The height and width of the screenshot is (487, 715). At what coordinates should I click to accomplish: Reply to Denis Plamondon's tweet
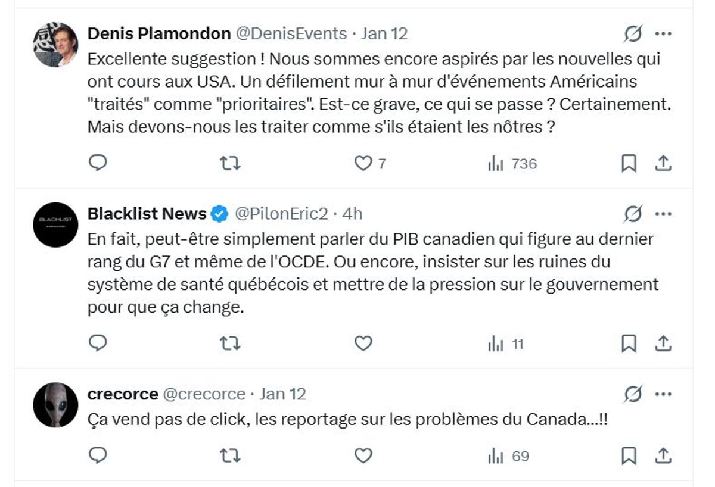click(x=97, y=163)
